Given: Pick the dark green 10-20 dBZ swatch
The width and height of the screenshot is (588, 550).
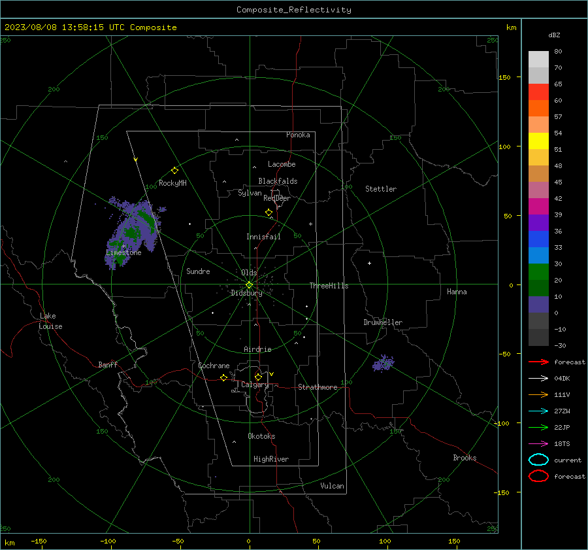Looking at the screenshot, I should coord(538,288).
